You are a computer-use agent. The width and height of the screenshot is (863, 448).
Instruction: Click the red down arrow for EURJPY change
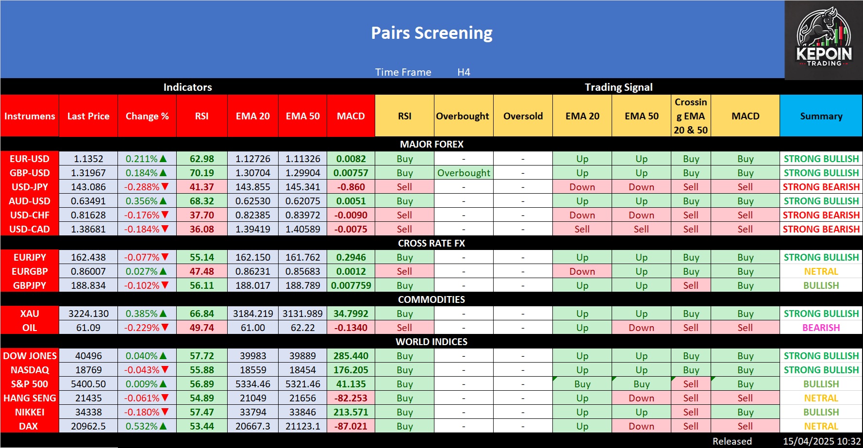pyautogui.click(x=165, y=257)
